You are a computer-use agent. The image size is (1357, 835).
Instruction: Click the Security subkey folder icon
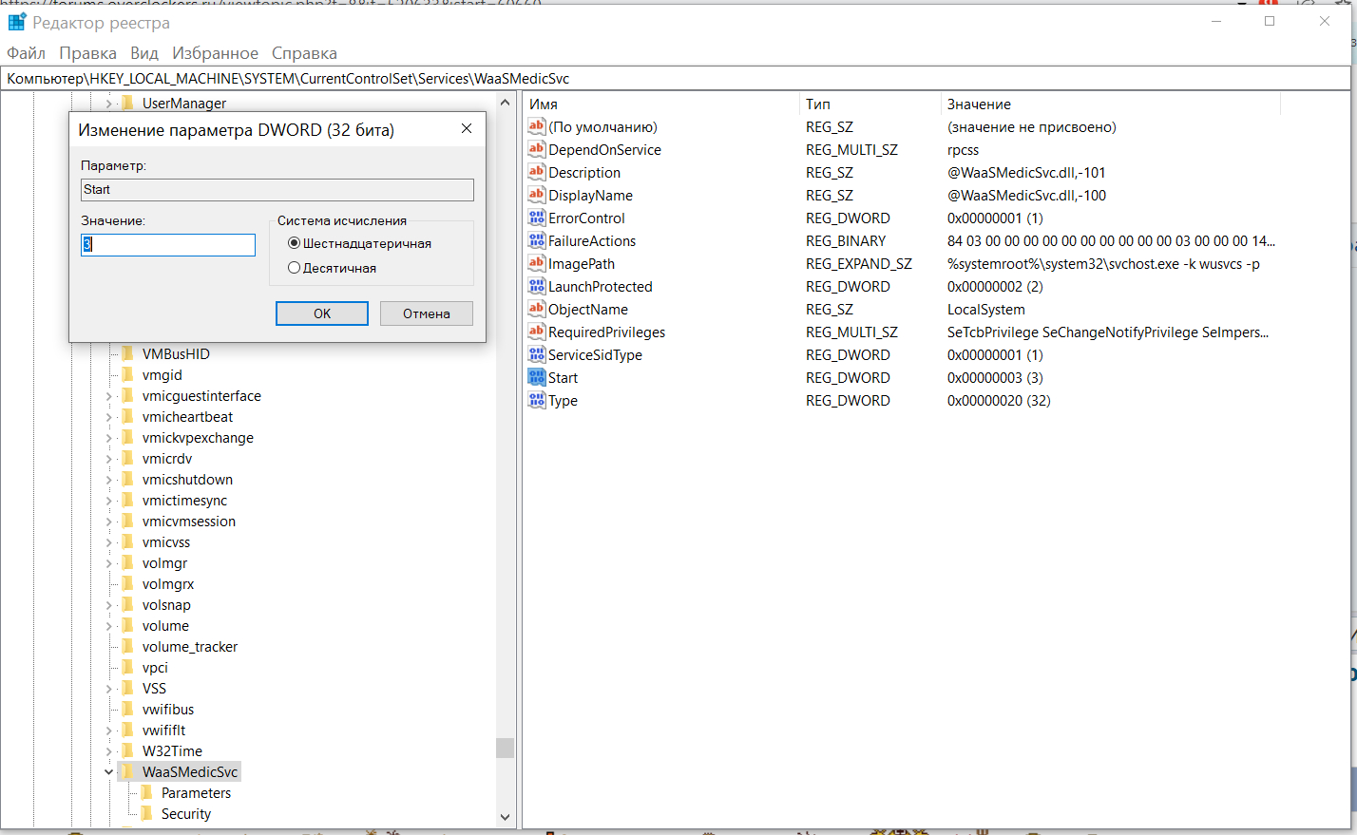pos(146,813)
